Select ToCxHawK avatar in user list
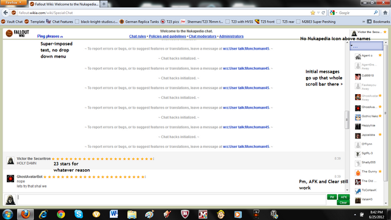Screen dimensions: 391x220 (358, 191)
